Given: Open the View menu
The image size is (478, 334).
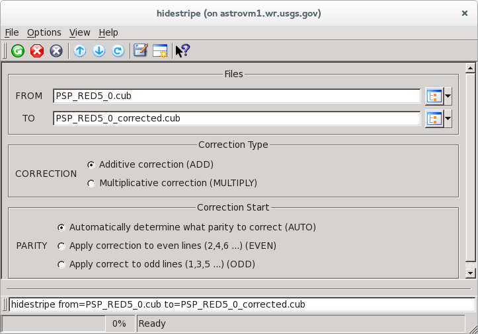Looking at the screenshot, I should point(79,32).
